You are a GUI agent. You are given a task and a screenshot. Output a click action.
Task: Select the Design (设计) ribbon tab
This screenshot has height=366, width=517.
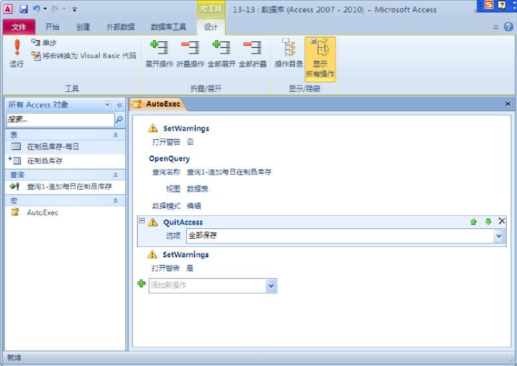211,27
